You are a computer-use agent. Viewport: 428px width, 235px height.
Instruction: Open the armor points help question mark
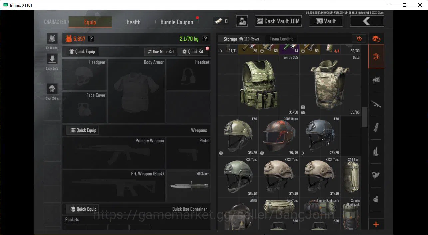[91, 39]
